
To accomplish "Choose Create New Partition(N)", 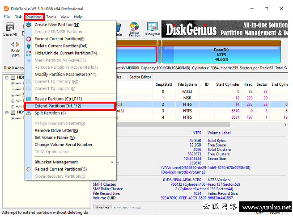I will pyautogui.click(x=70, y=25).
